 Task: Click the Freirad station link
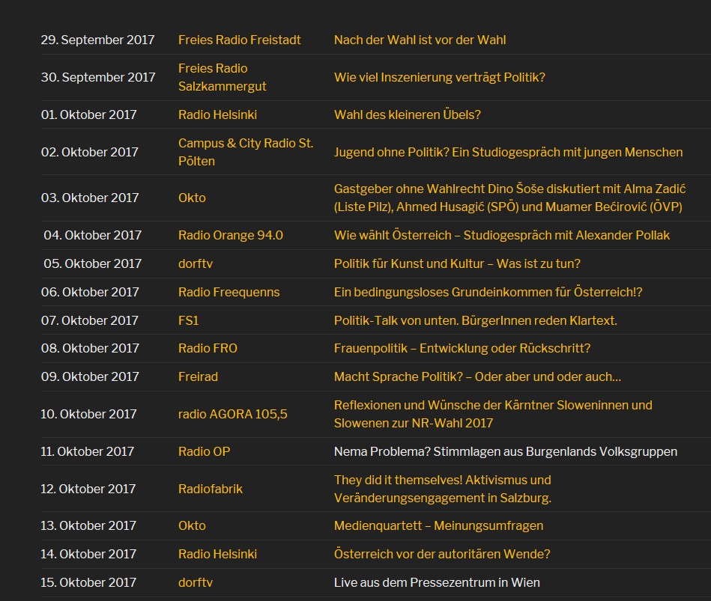pos(198,376)
